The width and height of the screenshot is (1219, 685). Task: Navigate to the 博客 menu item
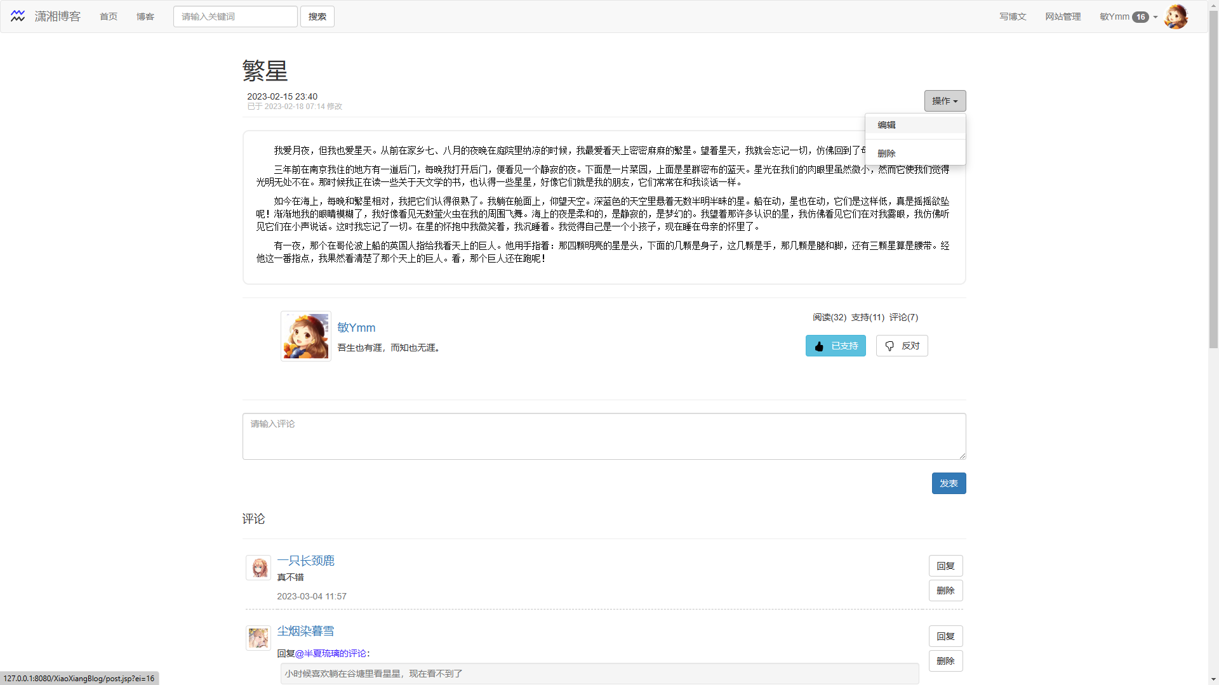145,16
